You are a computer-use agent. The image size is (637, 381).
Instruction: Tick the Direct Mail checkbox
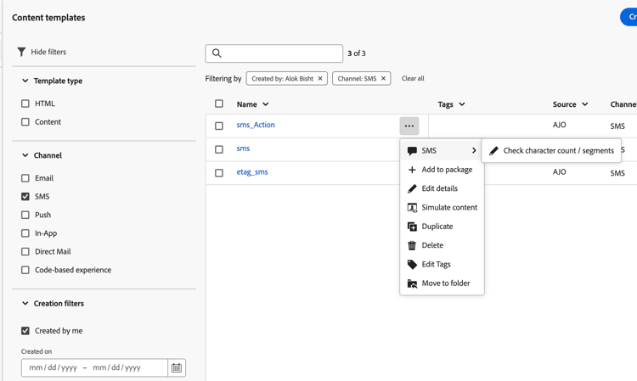tap(25, 251)
